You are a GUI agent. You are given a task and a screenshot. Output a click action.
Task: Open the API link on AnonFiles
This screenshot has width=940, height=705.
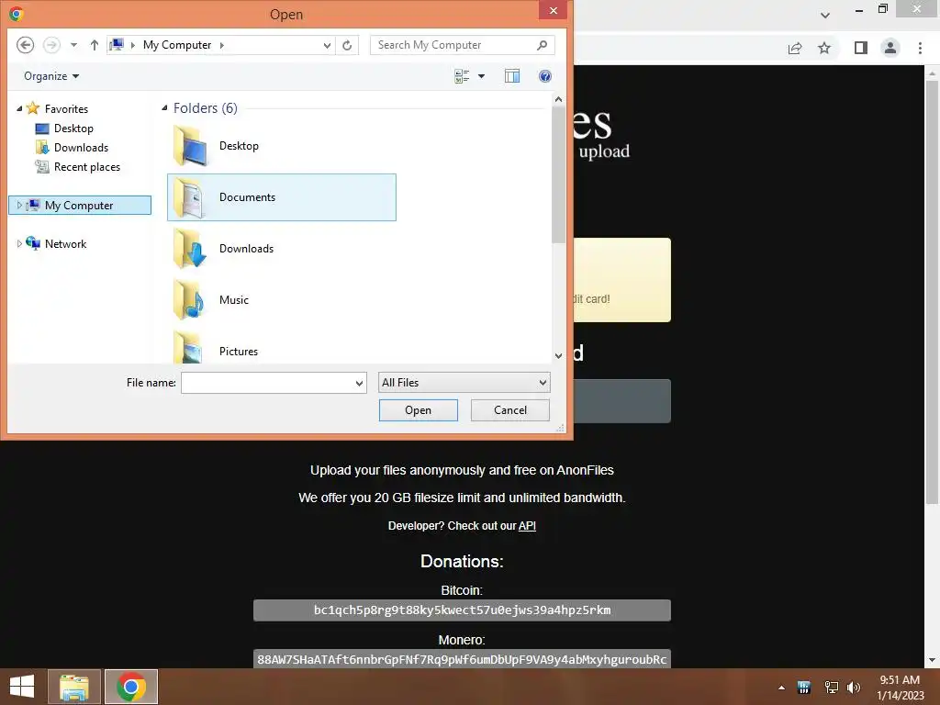click(x=527, y=526)
